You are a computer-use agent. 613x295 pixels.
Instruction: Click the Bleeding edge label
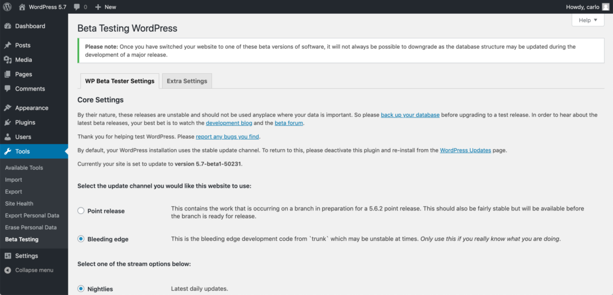click(108, 239)
